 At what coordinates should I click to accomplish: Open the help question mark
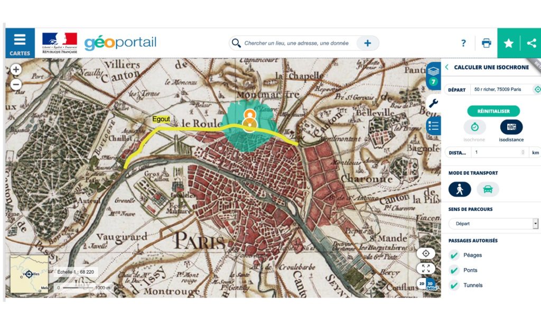(x=463, y=43)
